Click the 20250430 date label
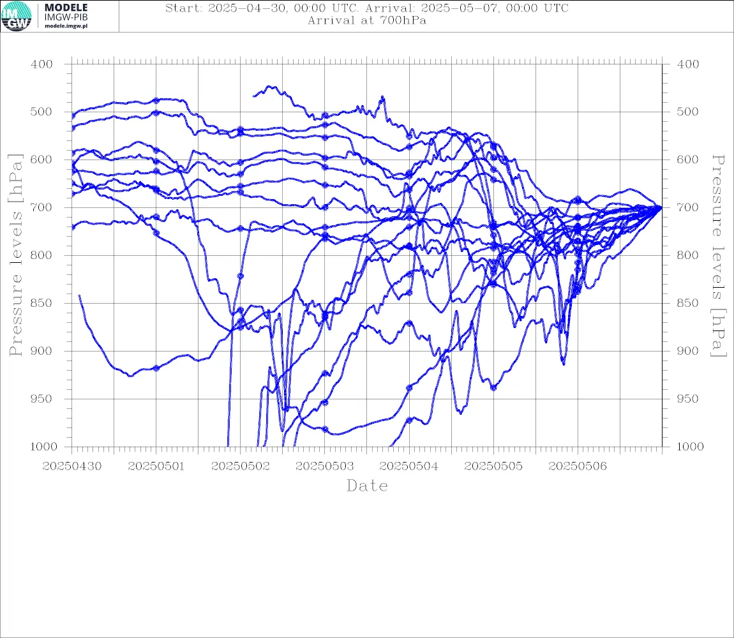The width and height of the screenshot is (734, 638). coord(71,466)
